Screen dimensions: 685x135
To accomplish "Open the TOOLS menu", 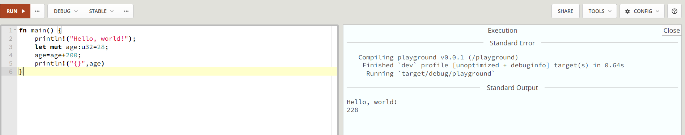I will click(599, 11).
